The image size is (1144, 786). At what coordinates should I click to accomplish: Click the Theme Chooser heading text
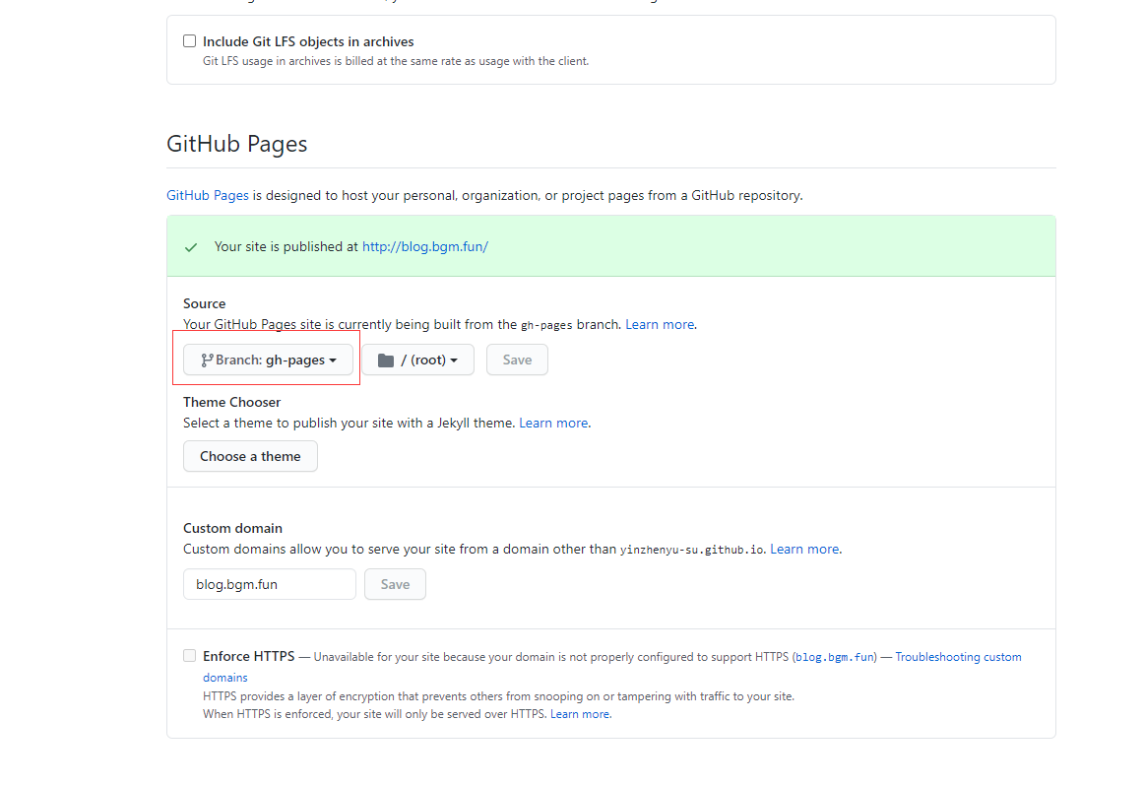click(x=232, y=402)
